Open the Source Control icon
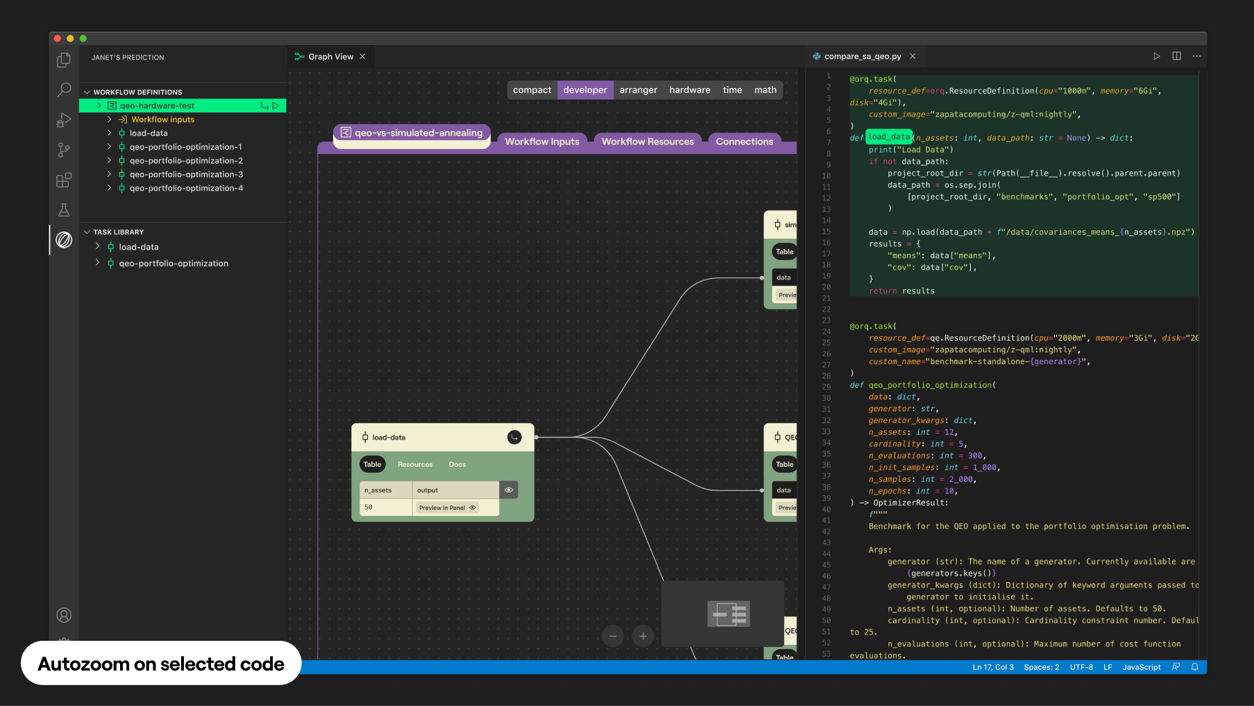Image resolution: width=1254 pixels, height=706 pixels. coord(64,150)
